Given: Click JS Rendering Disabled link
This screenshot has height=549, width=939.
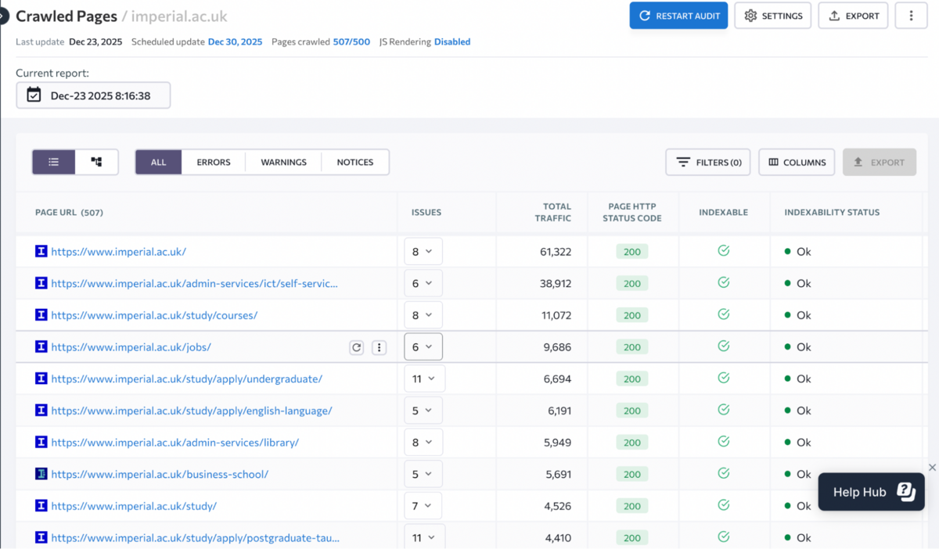Looking at the screenshot, I should [x=452, y=42].
